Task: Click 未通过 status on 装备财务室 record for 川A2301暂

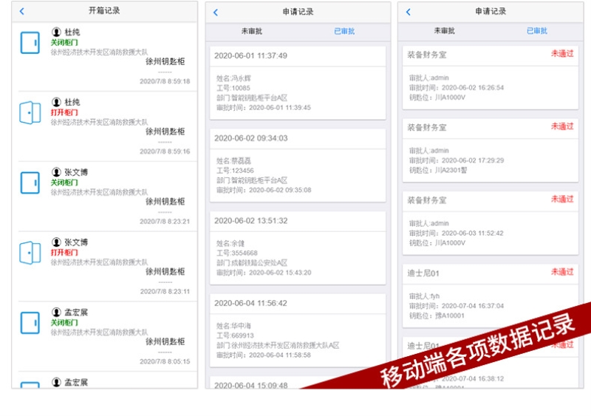Action: [561, 126]
